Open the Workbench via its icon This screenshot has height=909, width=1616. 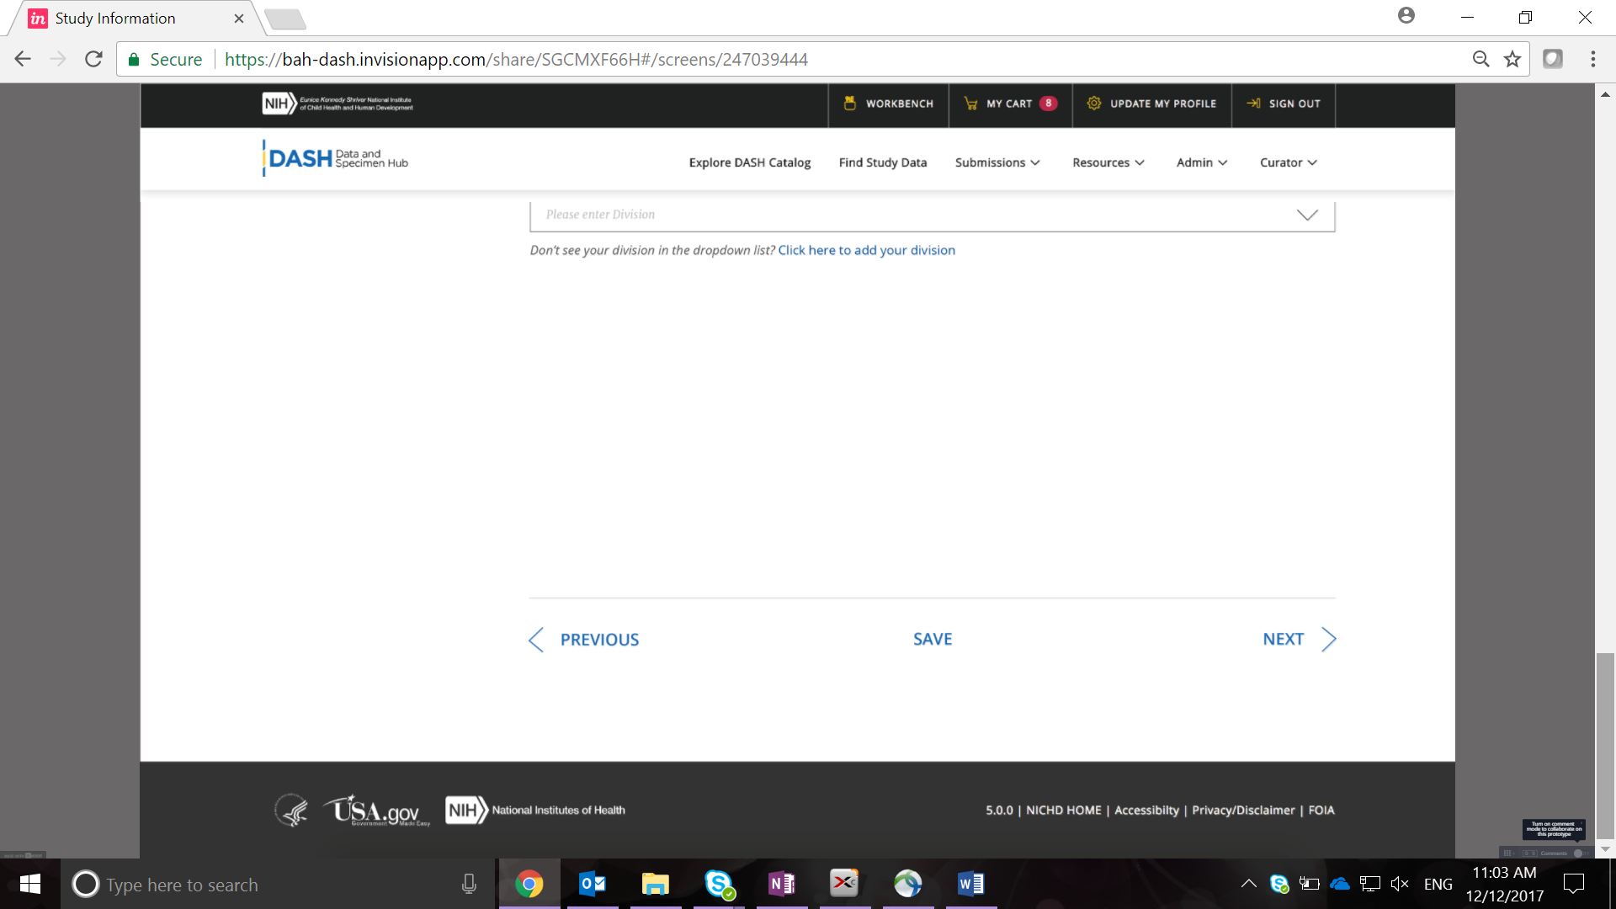pyautogui.click(x=850, y=104)
